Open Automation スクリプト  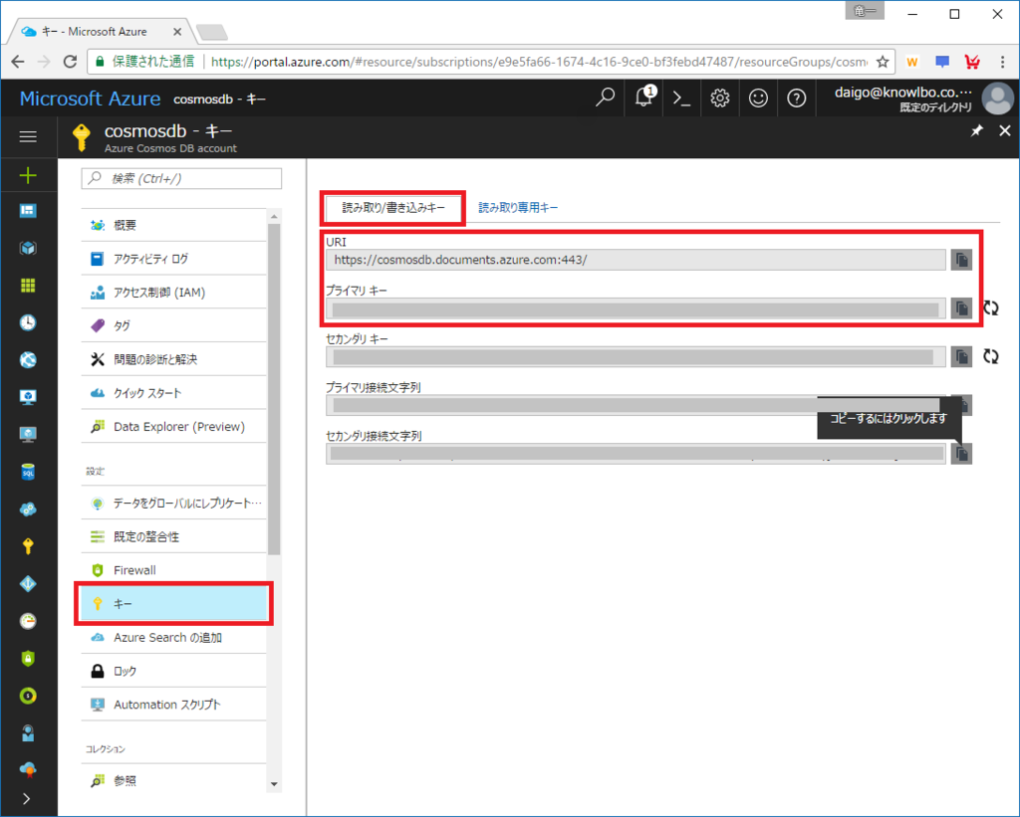tap(173, 705)
